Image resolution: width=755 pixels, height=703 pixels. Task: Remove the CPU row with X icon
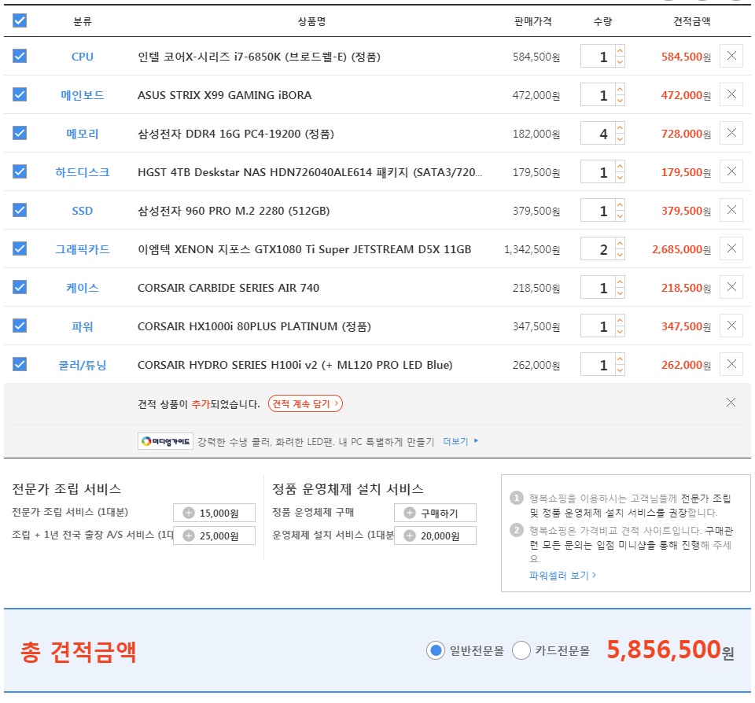pos(731,56)
